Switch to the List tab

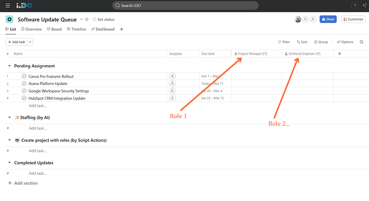click(11, 29)
